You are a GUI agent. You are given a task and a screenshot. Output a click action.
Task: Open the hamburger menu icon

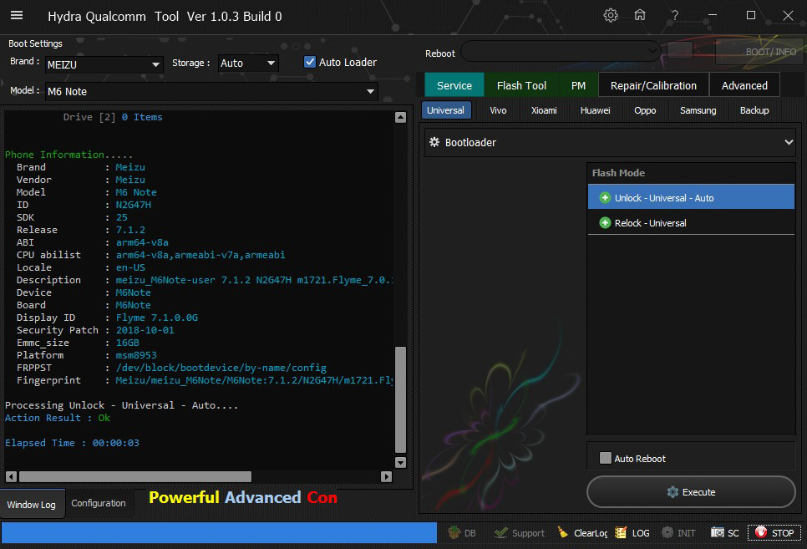click(x=17, y=16)
